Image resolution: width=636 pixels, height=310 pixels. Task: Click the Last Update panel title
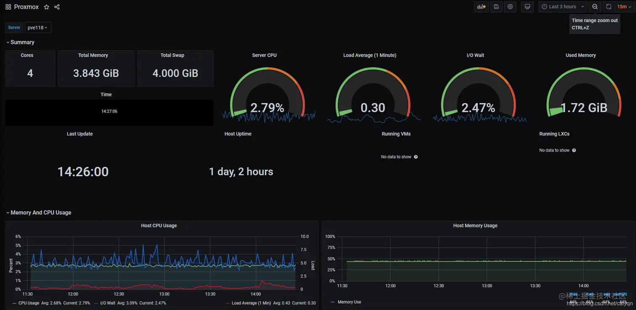click(79, 134)
